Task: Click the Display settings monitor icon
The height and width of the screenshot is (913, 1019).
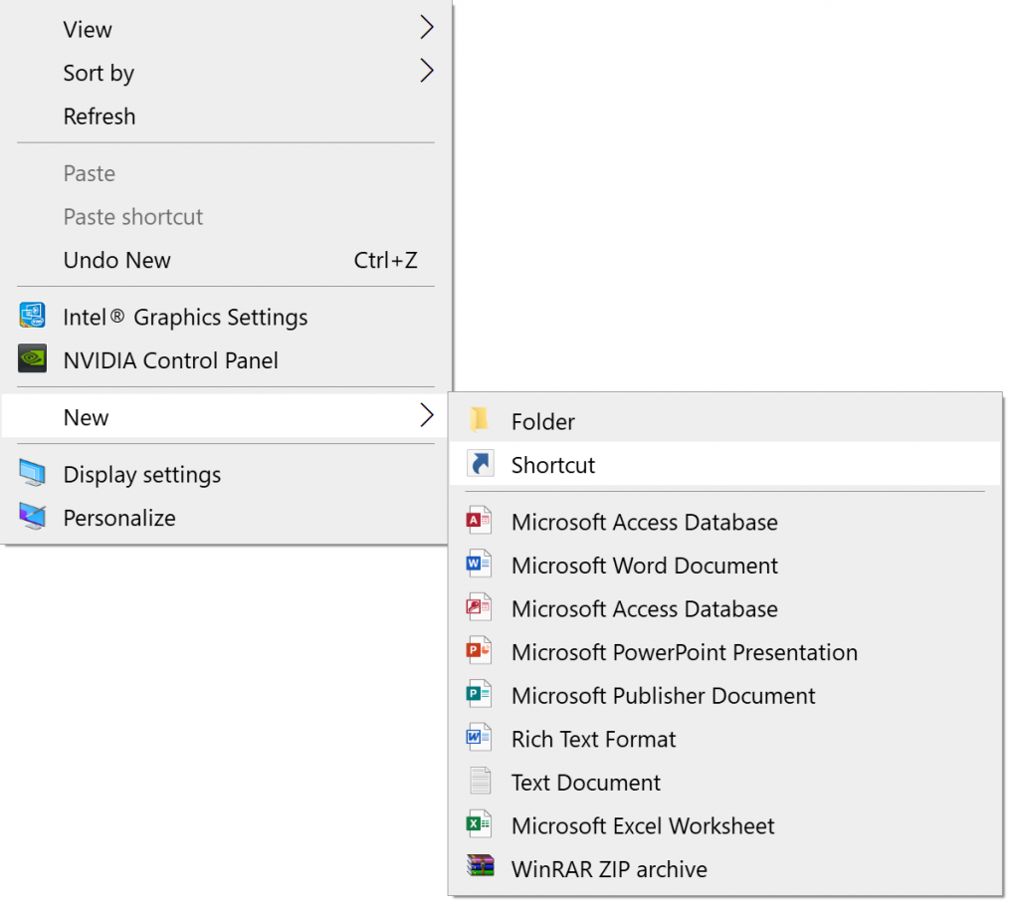Action: [32, 473]
